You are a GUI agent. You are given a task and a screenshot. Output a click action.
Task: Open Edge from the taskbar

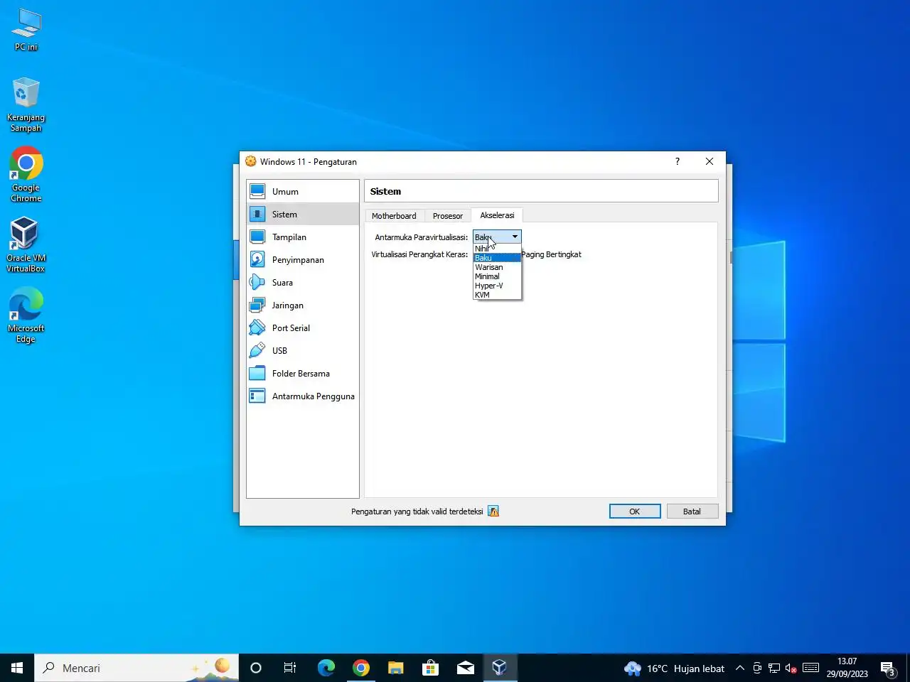326,668
